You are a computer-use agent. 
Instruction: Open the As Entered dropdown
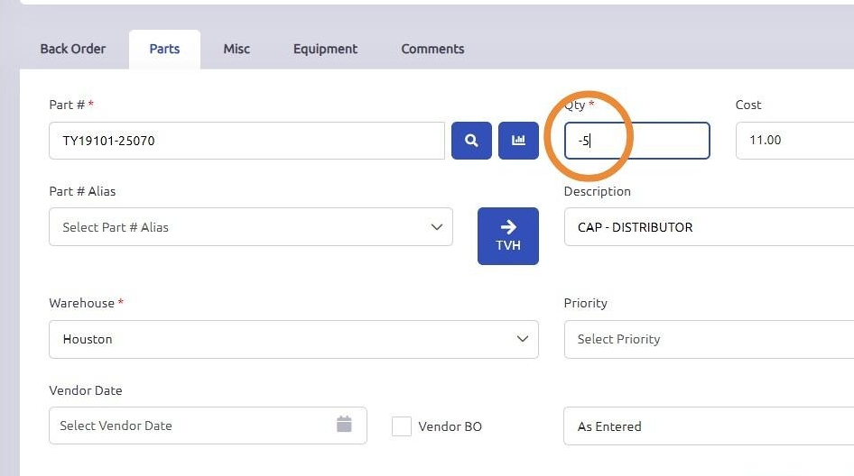709,426
